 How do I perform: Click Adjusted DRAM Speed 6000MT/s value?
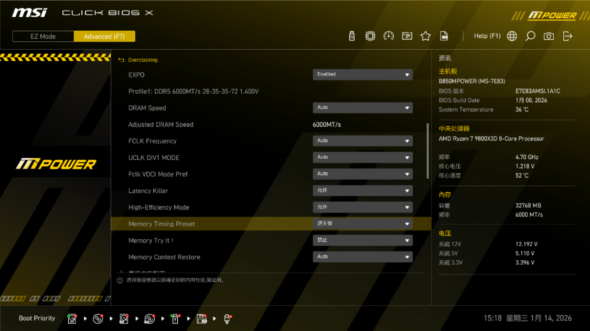coord(327,125)
